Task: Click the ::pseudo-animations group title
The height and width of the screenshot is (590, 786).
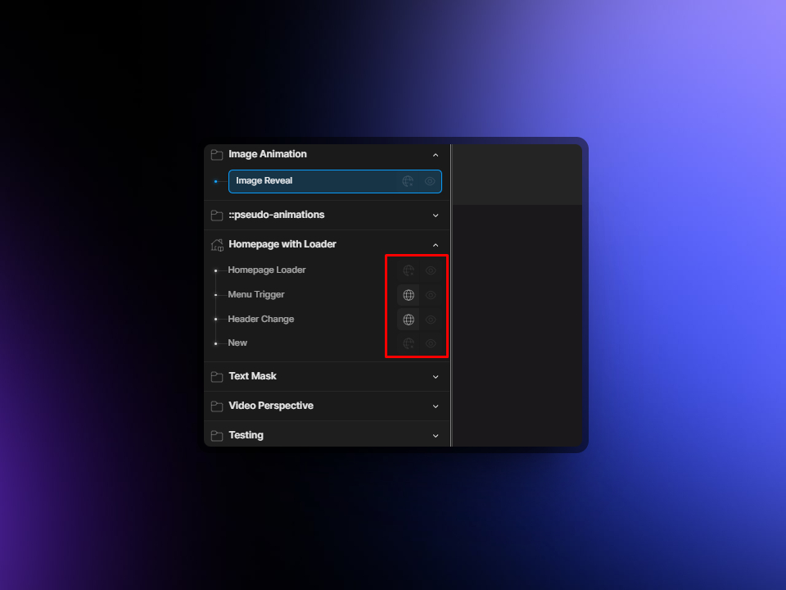Action: pyautogui.click(x=277, y=215)
